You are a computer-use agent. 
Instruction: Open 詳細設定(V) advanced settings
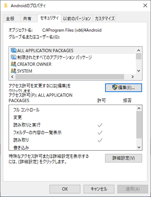123,158
